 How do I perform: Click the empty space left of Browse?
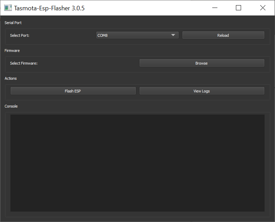(x=89, y=63)
